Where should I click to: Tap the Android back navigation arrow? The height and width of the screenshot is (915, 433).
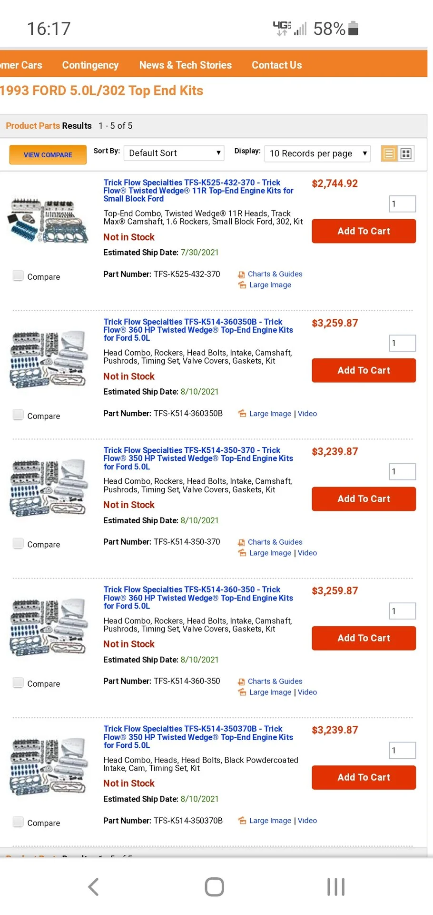click(94, 887)
